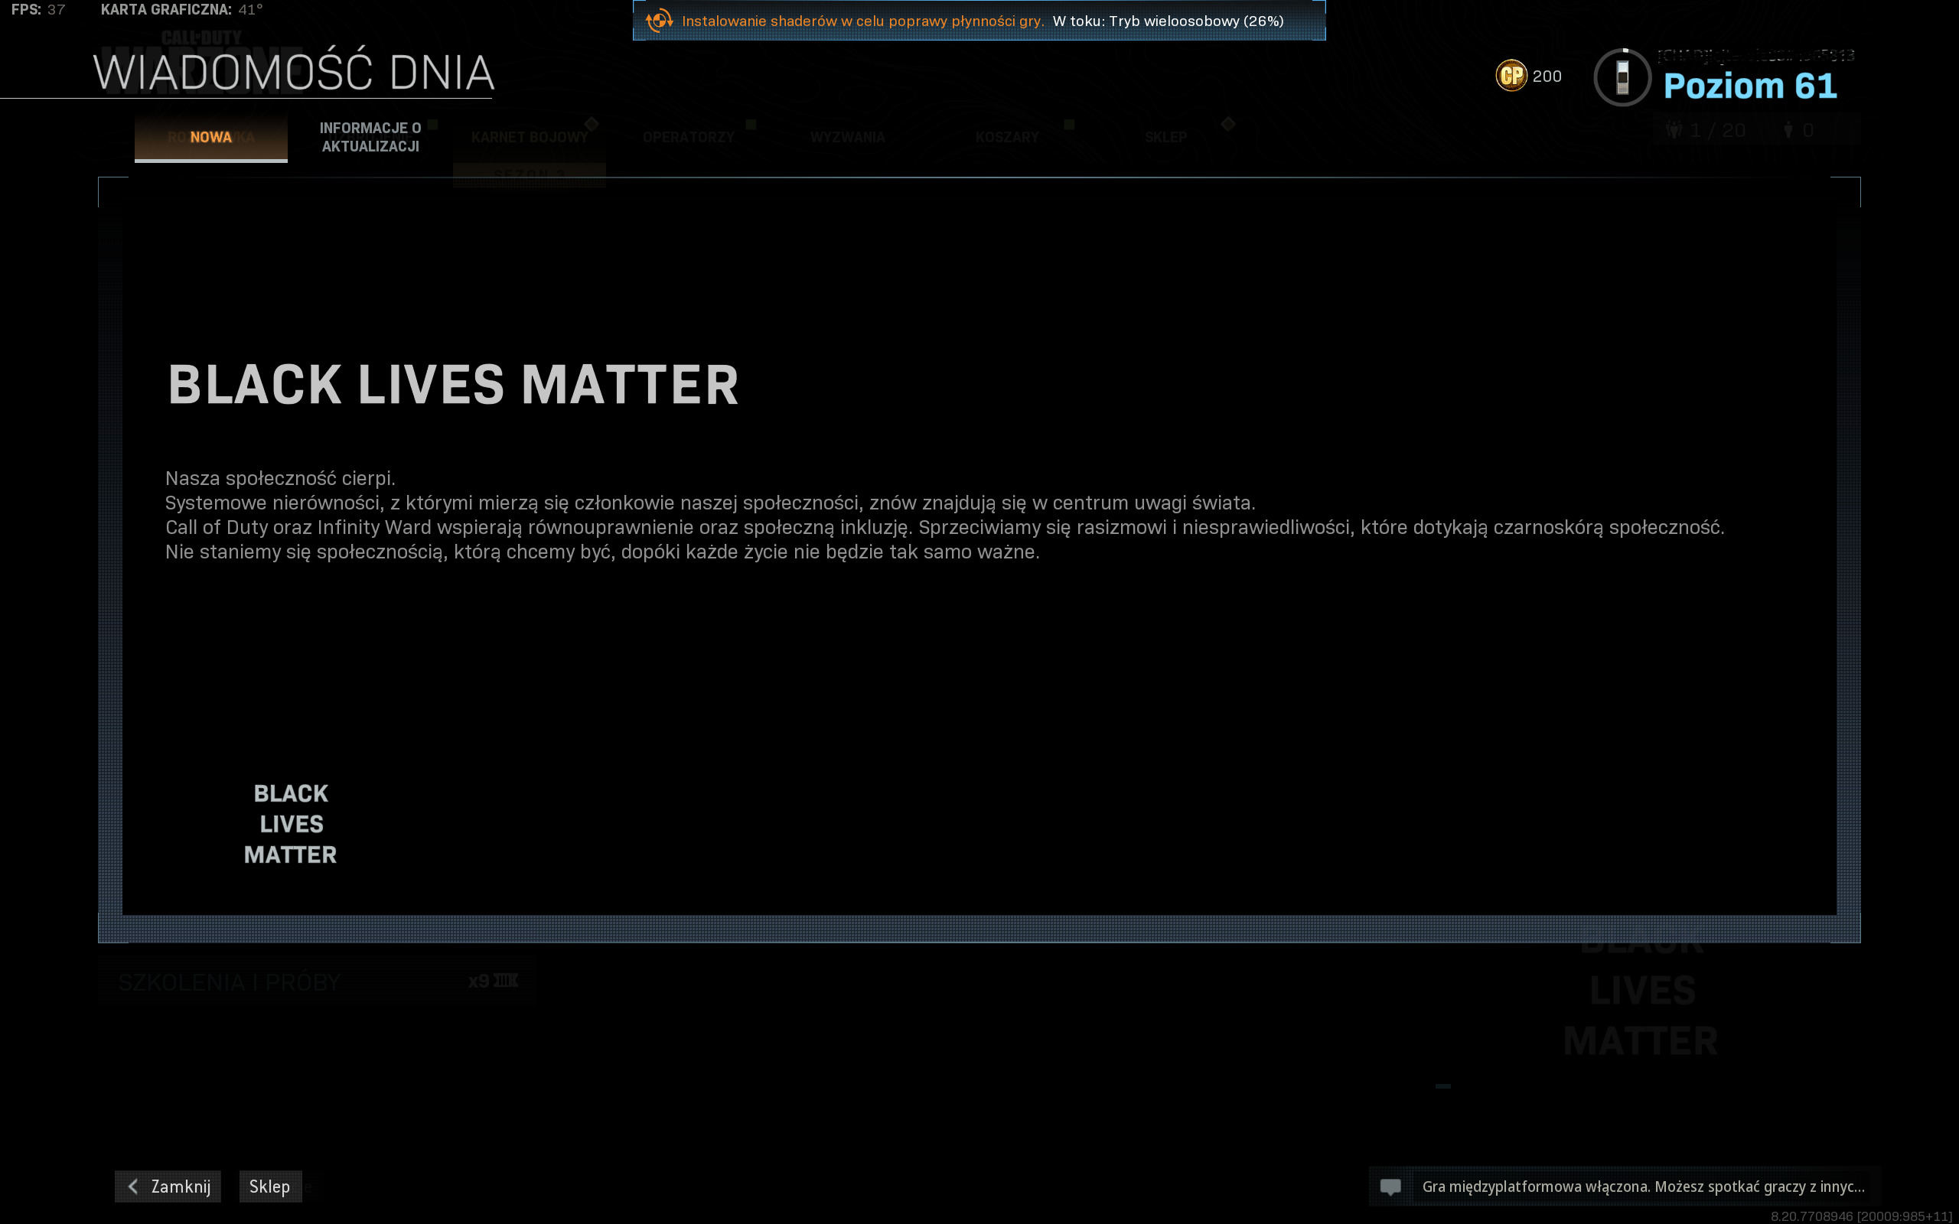Open Informacje o aktualizacji tab
Viewport: 1959px width, 1224px height.
pos(370,138)
